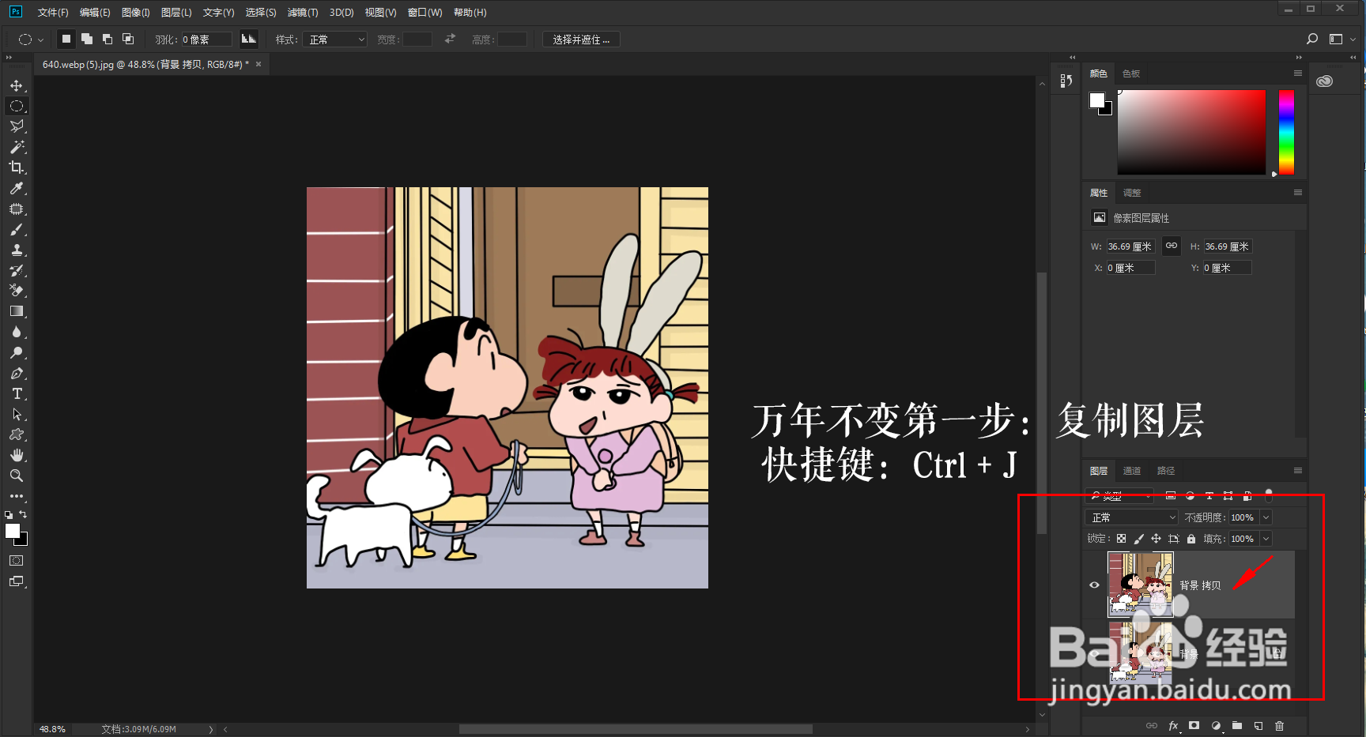This screenshot has height=737, width=1366.
Task: Toggle lock image pixels
Action: [x=1138, y=539]
